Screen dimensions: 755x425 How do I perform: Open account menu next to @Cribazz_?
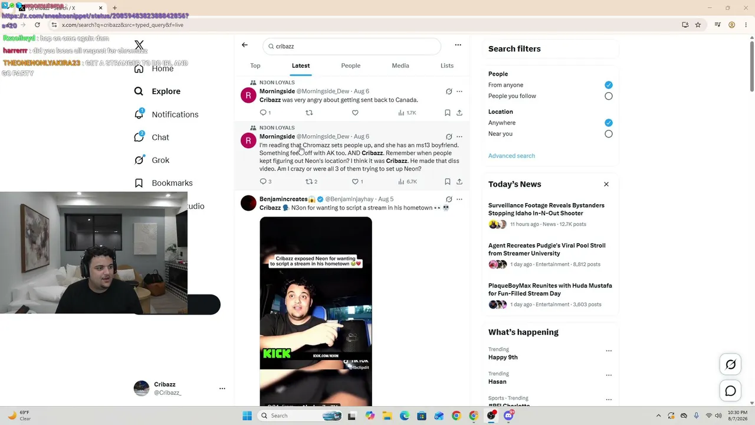tap(222, 388)
